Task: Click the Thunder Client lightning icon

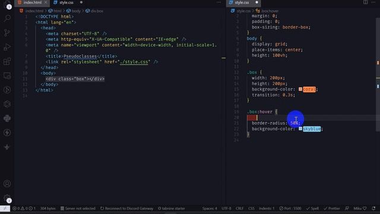Action: tap(7, 133)
